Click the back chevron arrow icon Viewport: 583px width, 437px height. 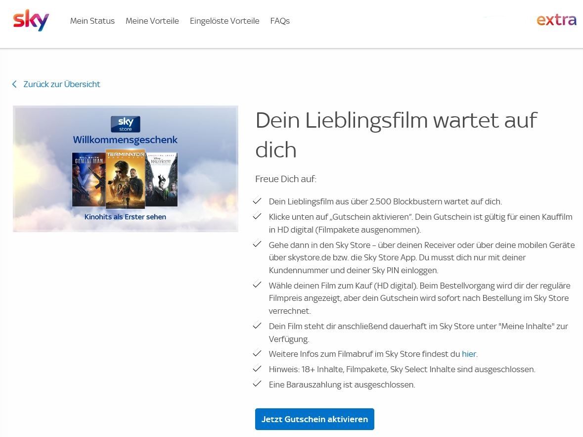14,84
